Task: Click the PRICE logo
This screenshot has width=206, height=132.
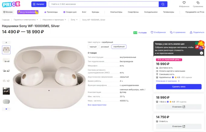Action: [x=11, y=4]
